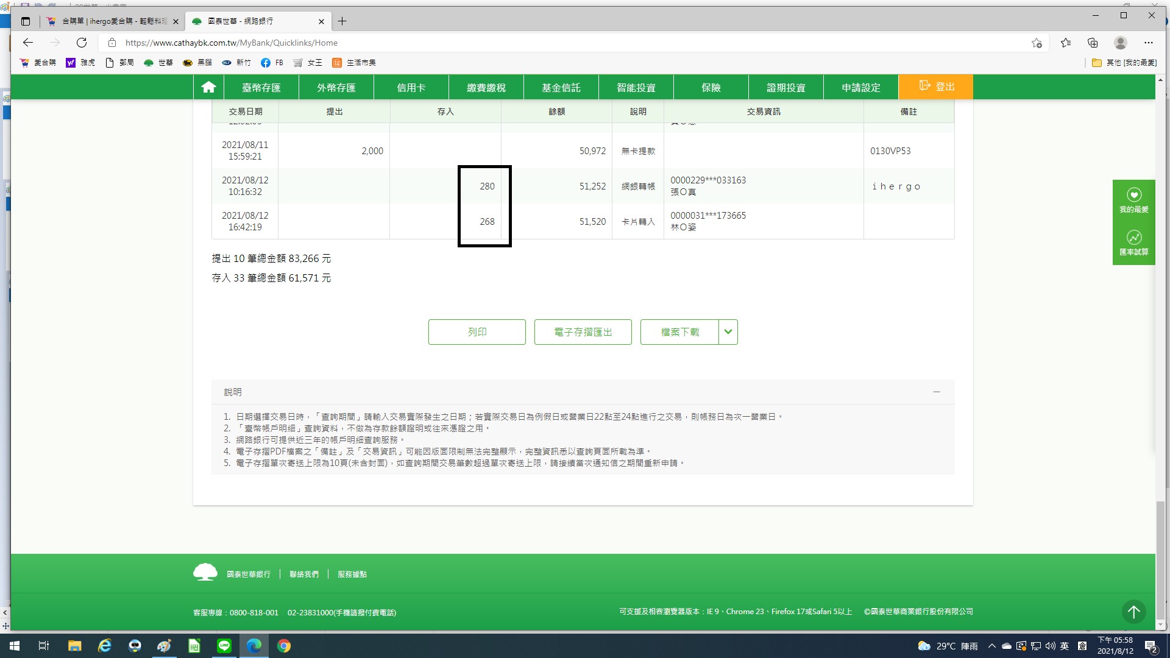The height and width of the screenshot is (658, 1170).
Task: Open the 臺幣存匯 menu
Action: tap(261, 87)
